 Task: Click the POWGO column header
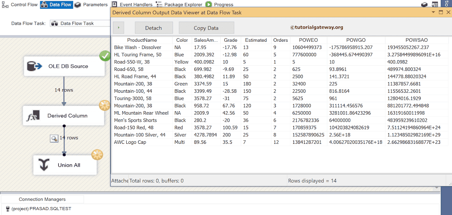point(356,40)
